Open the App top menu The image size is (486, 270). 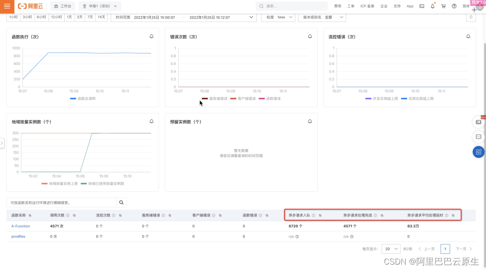pyautogui.click(x=410, y=6)
